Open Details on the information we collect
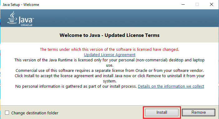 tap(171, 86)
